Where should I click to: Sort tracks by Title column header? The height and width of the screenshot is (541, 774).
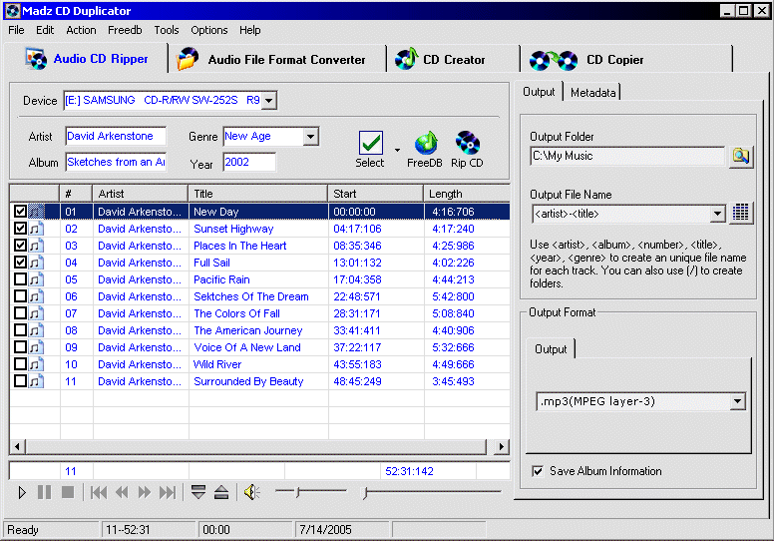point(257,194)
